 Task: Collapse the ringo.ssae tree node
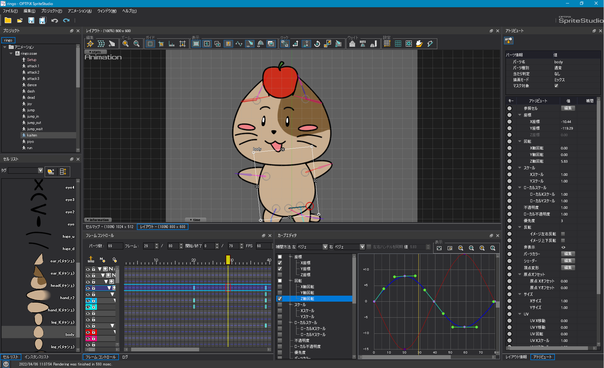(x=11, y=53)
